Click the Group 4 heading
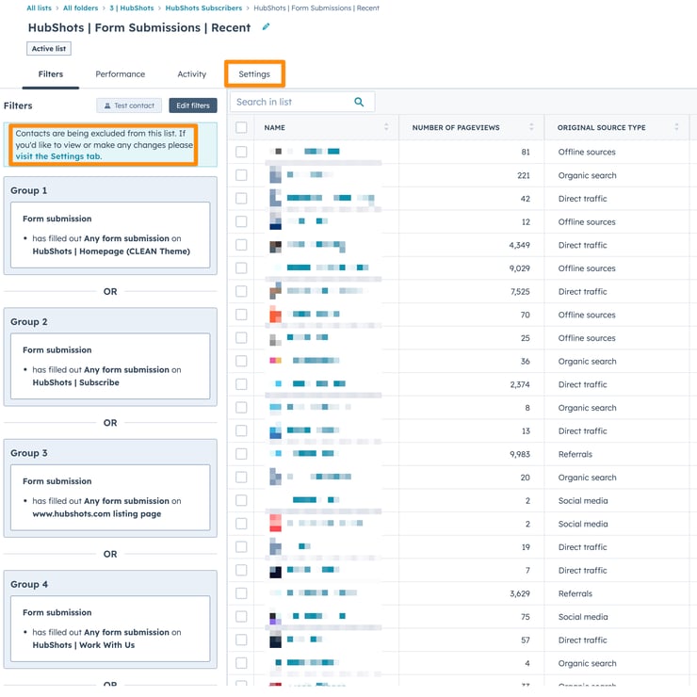This screenshot has width=697, height=697. pyautogui.click(x=29, y=584)
